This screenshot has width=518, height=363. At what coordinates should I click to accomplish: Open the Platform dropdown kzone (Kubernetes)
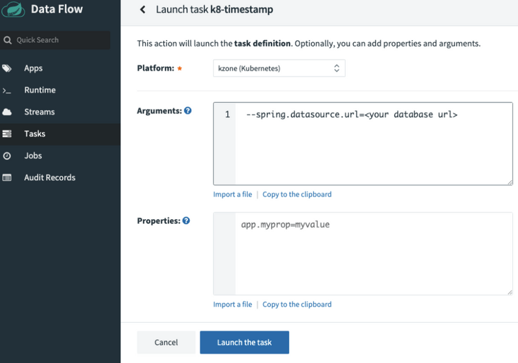(279, 69)
